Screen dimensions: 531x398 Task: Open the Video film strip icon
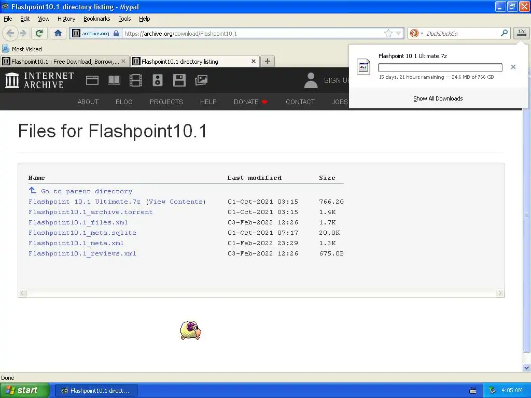[x=136, y=80]
